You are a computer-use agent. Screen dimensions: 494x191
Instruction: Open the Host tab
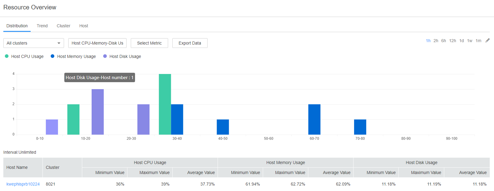(84, 26)
